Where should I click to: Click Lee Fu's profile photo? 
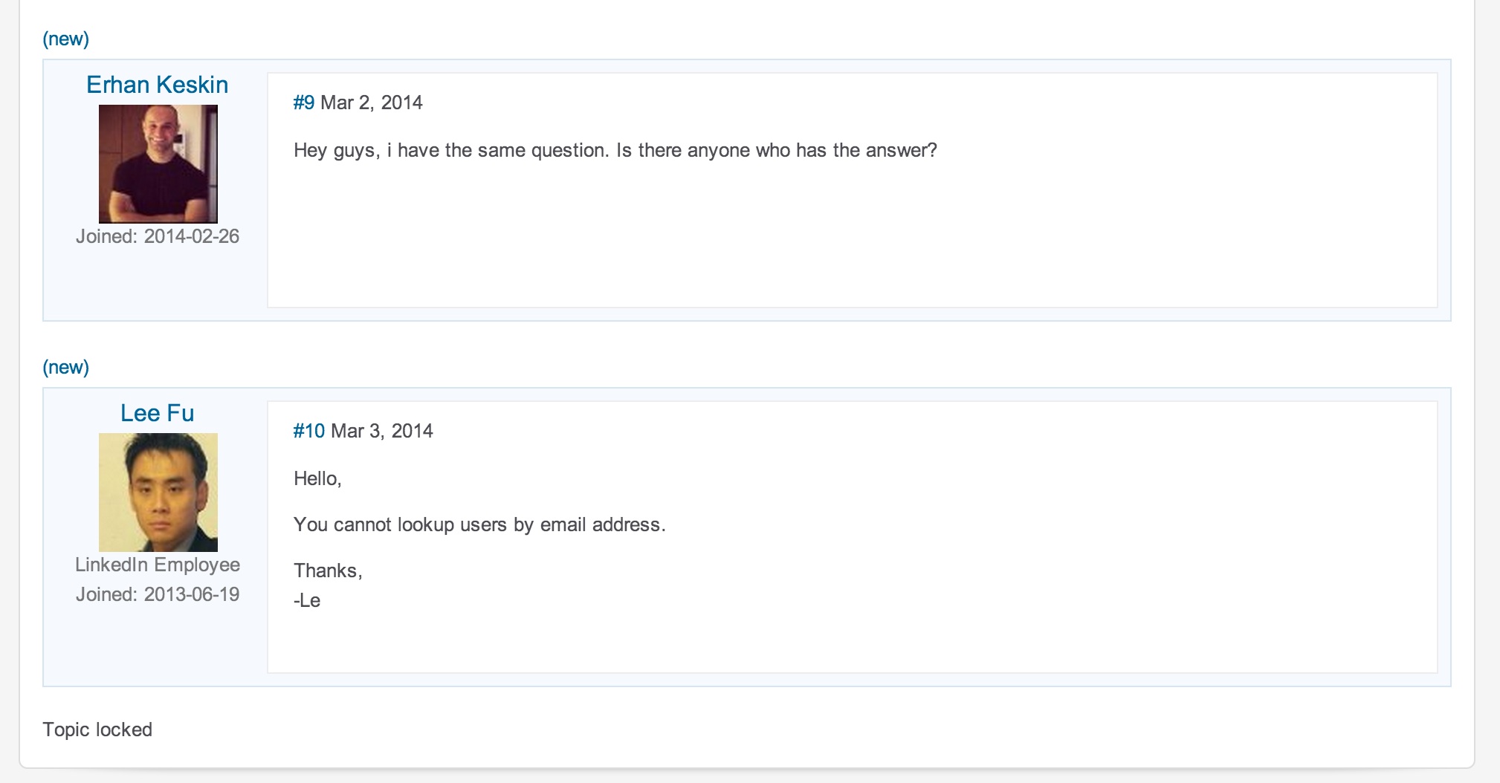pyautogui.click(x=158, y=492)
